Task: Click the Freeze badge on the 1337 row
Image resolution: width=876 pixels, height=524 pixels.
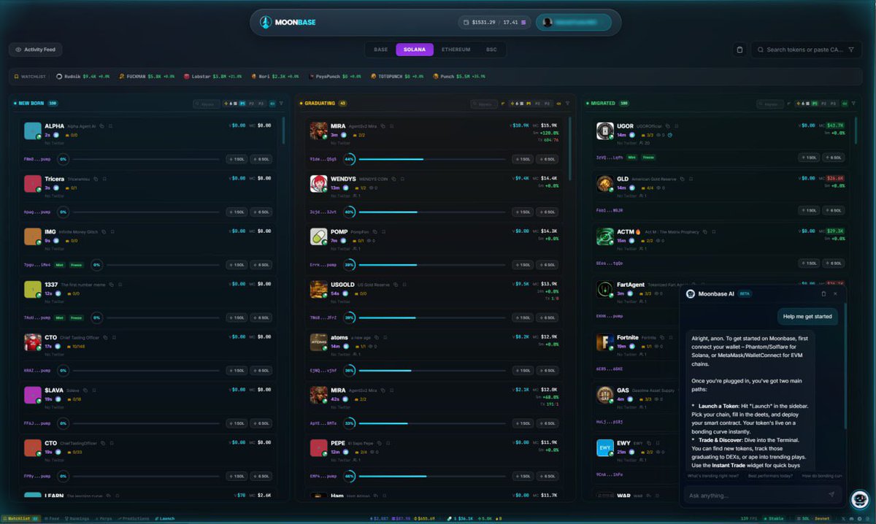Action: (x=77, y=317)
